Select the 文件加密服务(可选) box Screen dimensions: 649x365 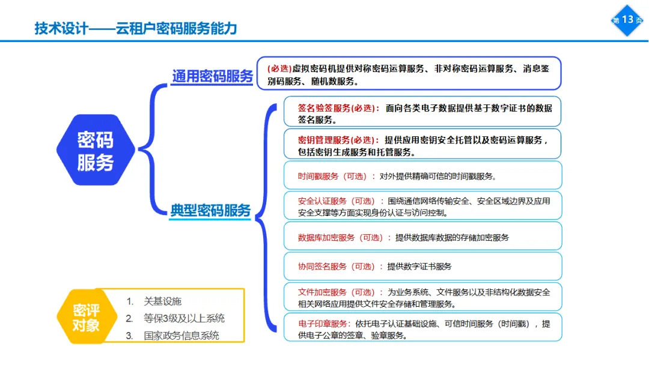[422, 297]
